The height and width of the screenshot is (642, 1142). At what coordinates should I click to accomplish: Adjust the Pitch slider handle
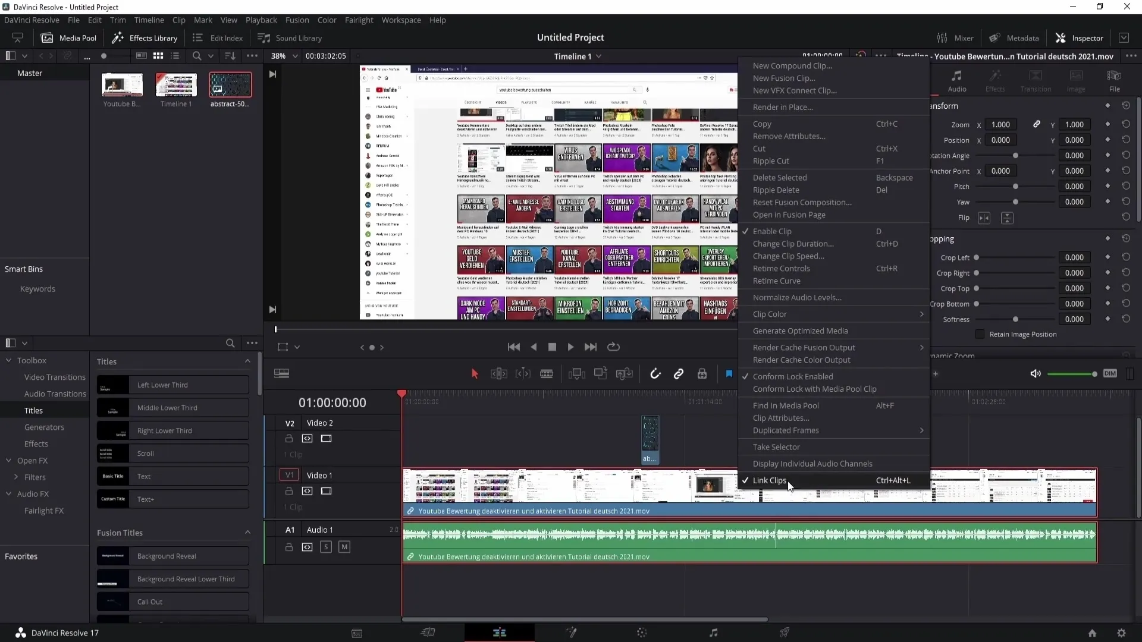(x=1015, y=187)
